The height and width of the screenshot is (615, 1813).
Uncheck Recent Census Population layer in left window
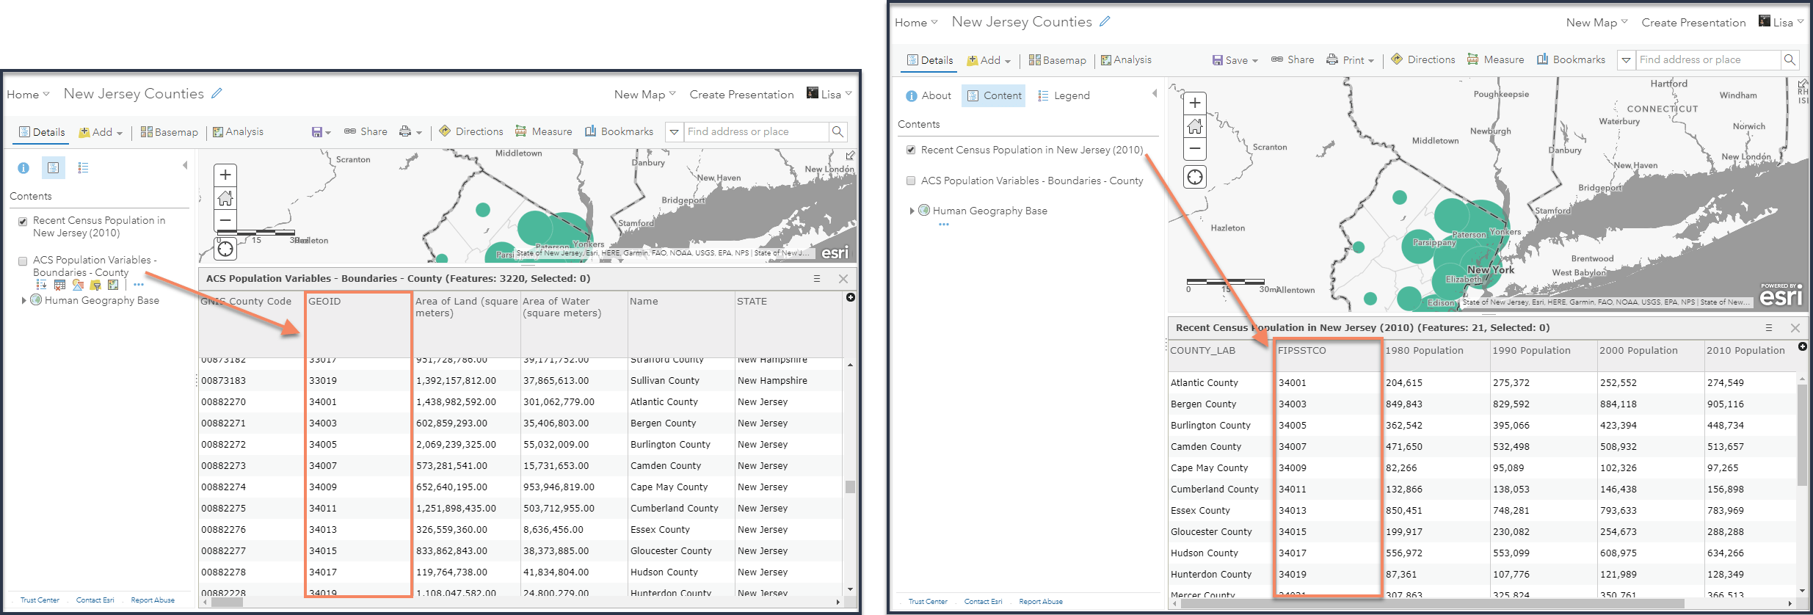click(x=23, y=221)
